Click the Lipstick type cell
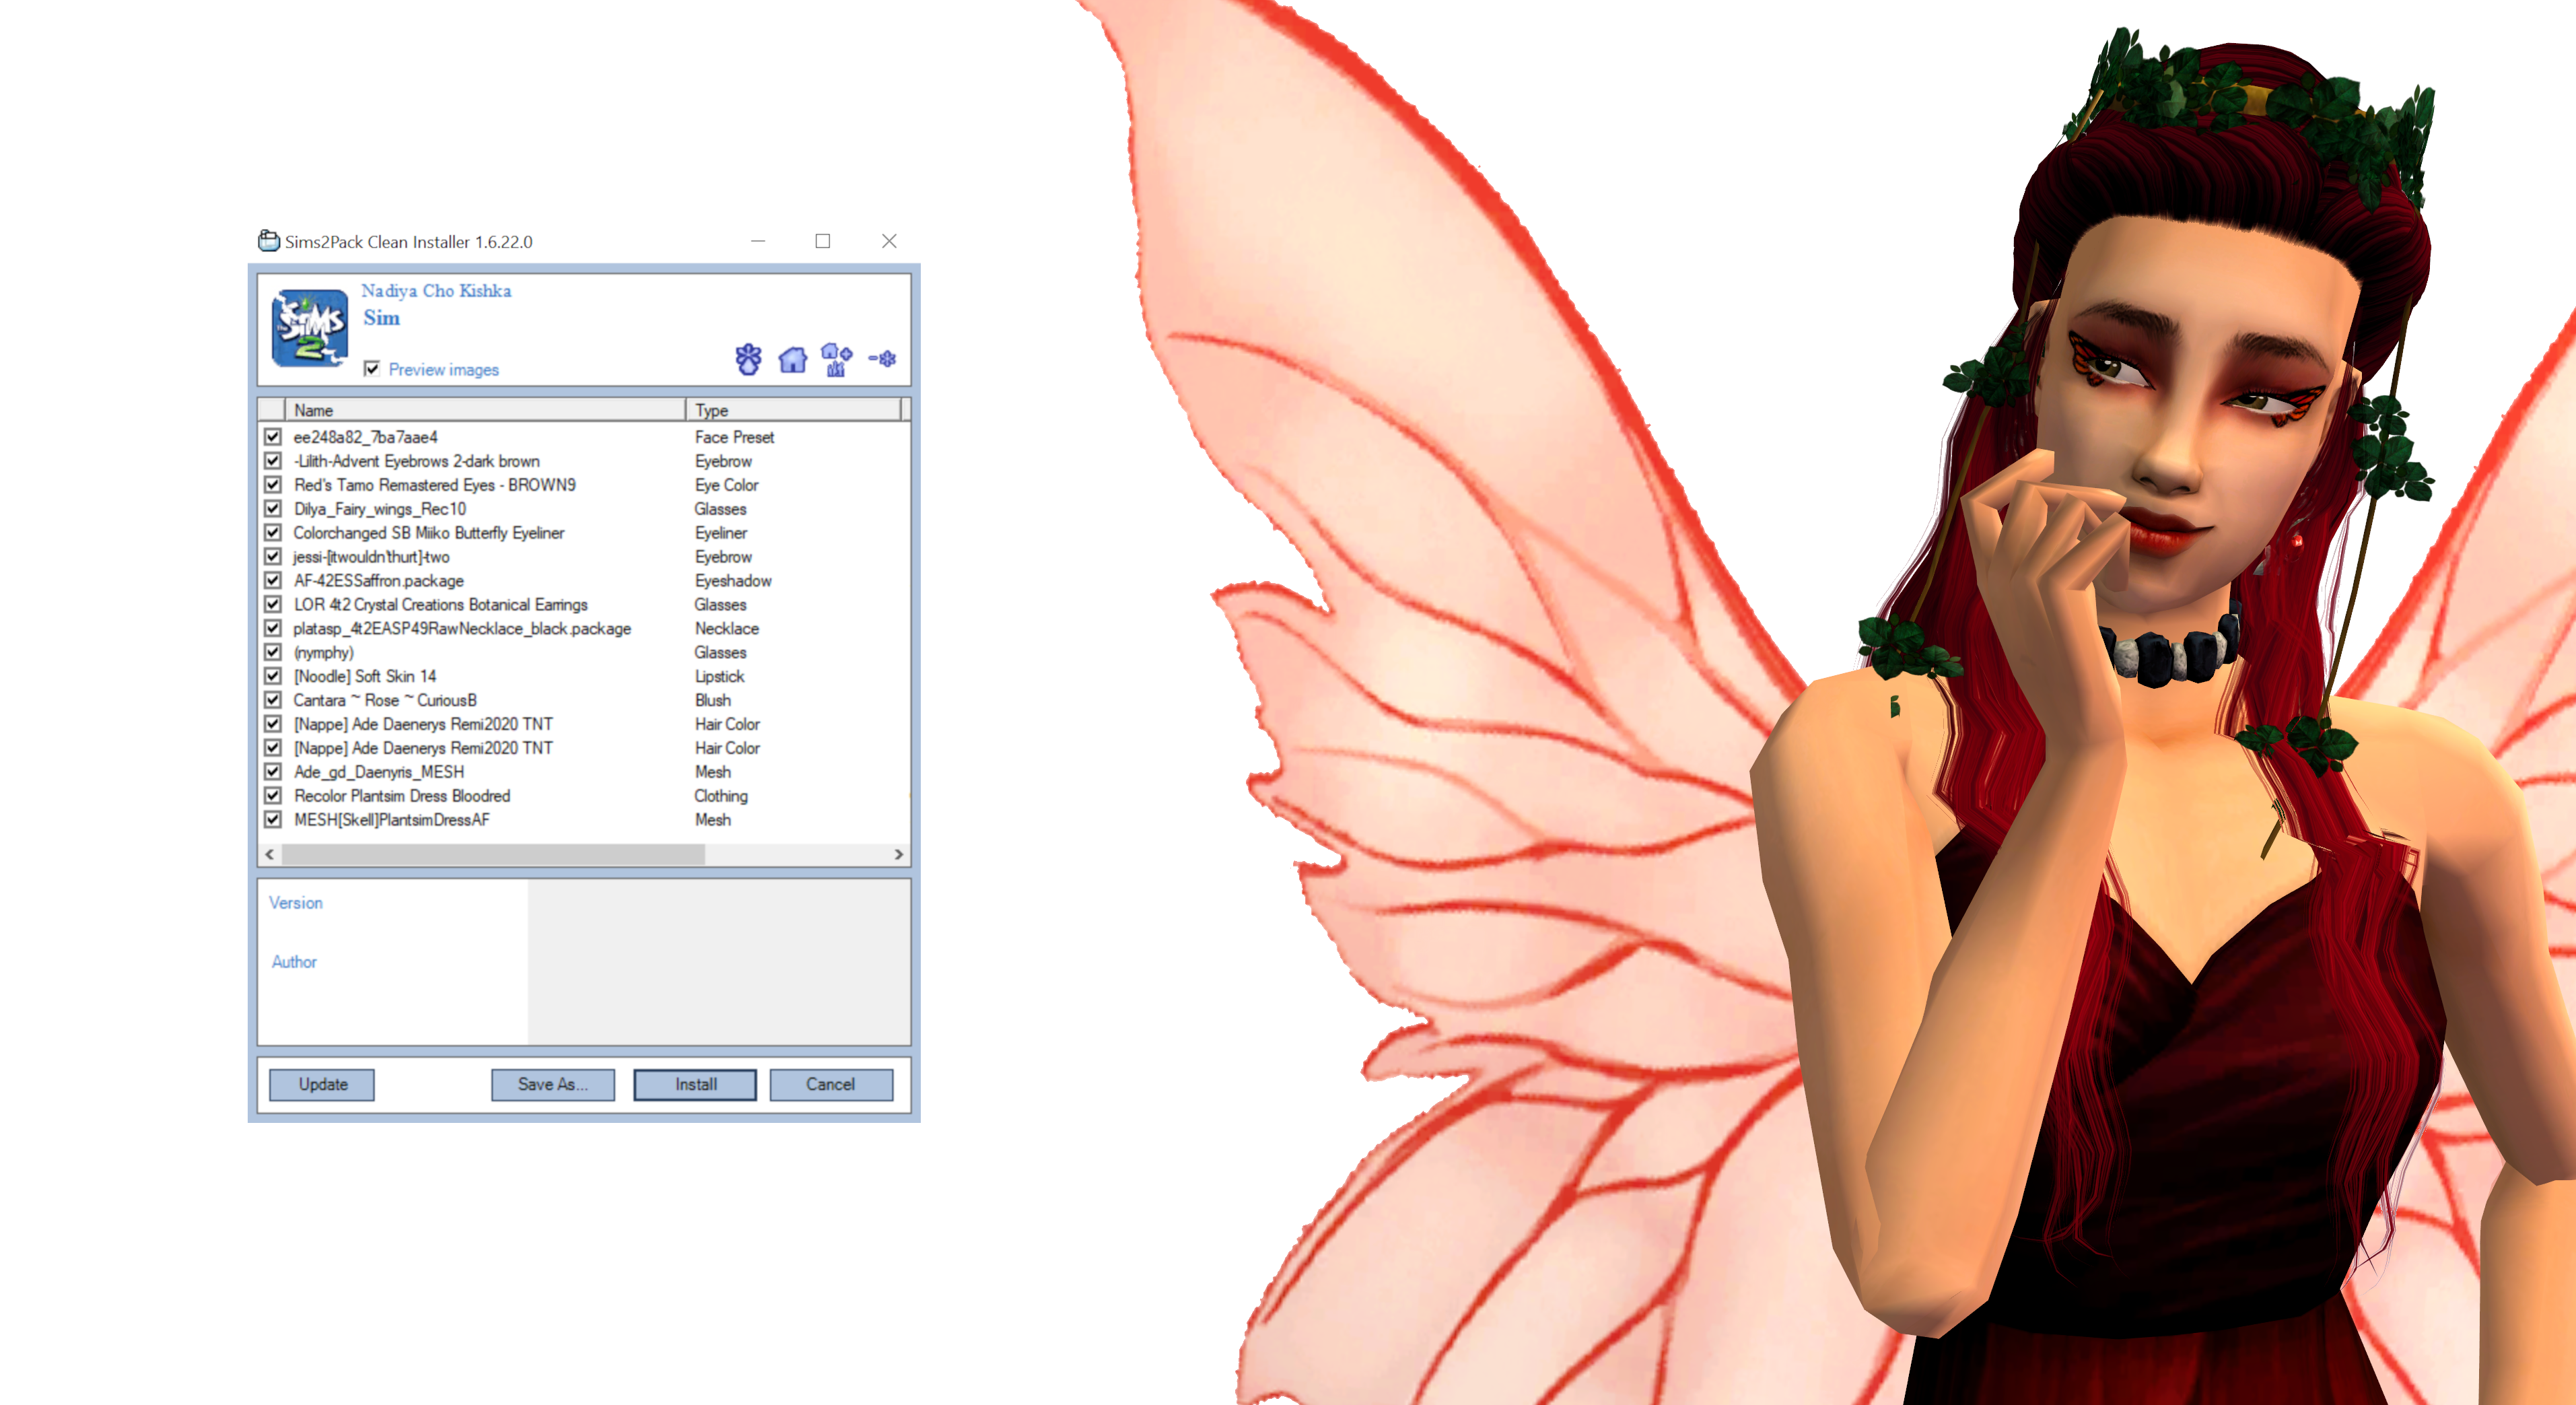This screenshot has width=2576, height=1405. 719,676
